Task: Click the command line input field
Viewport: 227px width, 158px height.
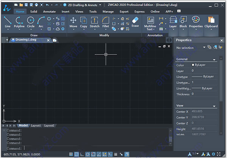Action: click(87, 148)
